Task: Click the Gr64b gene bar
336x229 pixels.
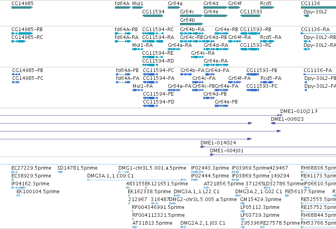Action: point(191,24)
